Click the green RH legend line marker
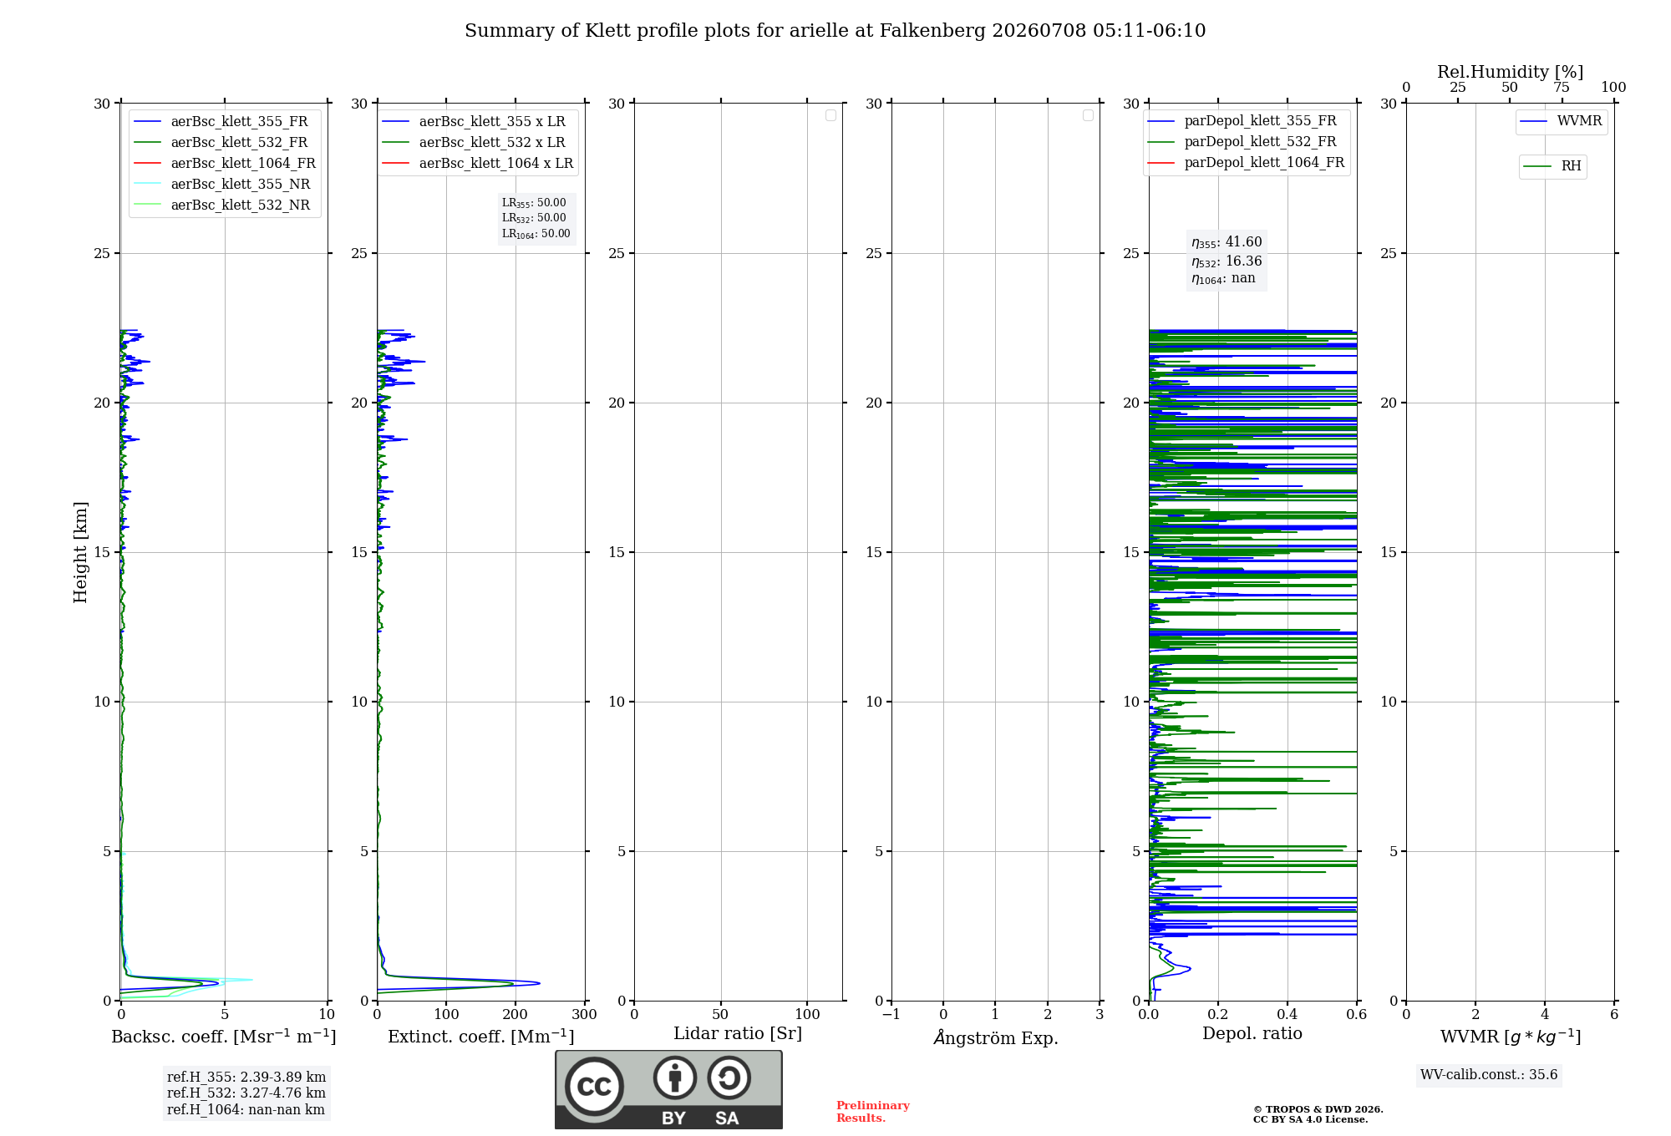Image resolution: width=1671 pixels, height=1136 pixels. click(1537, 166)
